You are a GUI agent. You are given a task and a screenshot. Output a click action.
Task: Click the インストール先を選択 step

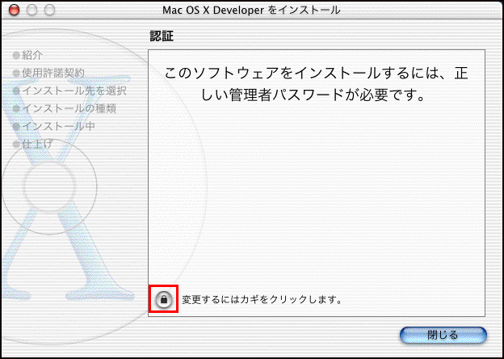tap(69, 91)
